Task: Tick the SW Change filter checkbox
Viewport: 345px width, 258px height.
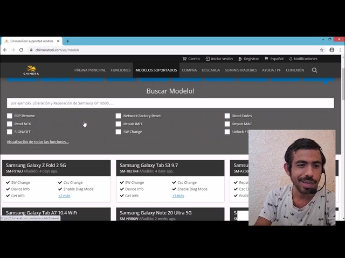Action: coord(119,132)
